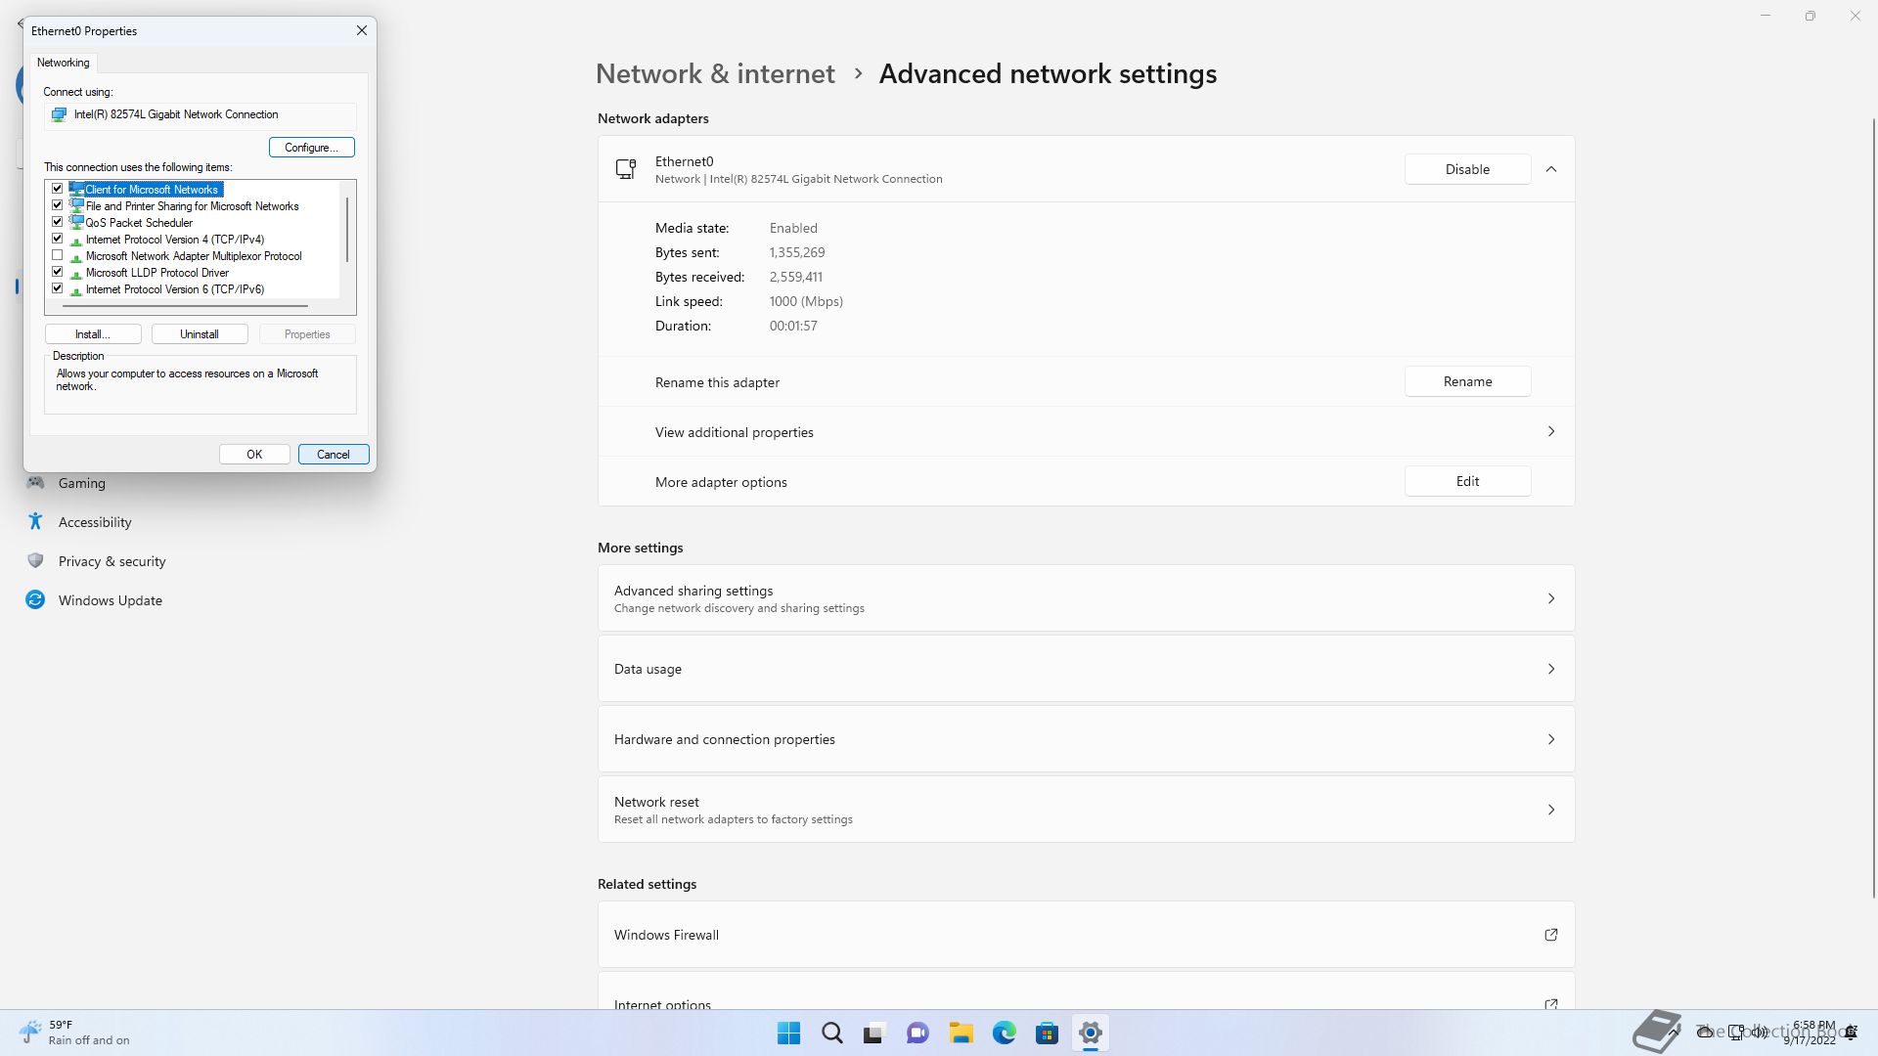Expand View additional properties chevron
Screen dimensions: 1878x1056
point(1550,431)
